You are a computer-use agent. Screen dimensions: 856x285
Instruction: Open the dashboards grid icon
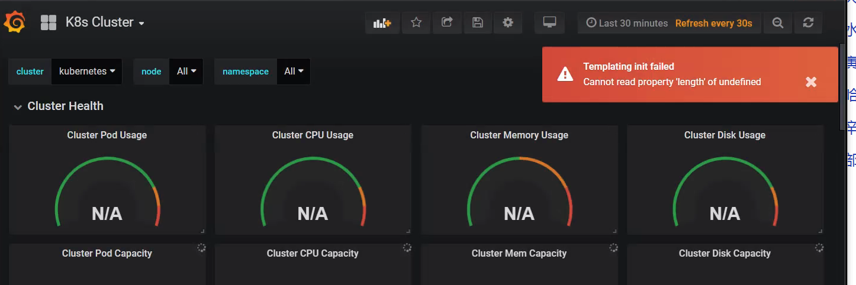pyautogui.click(x=48, y=23)
